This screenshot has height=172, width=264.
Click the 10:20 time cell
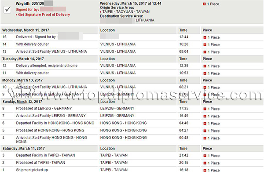click(x=183, y=44)
